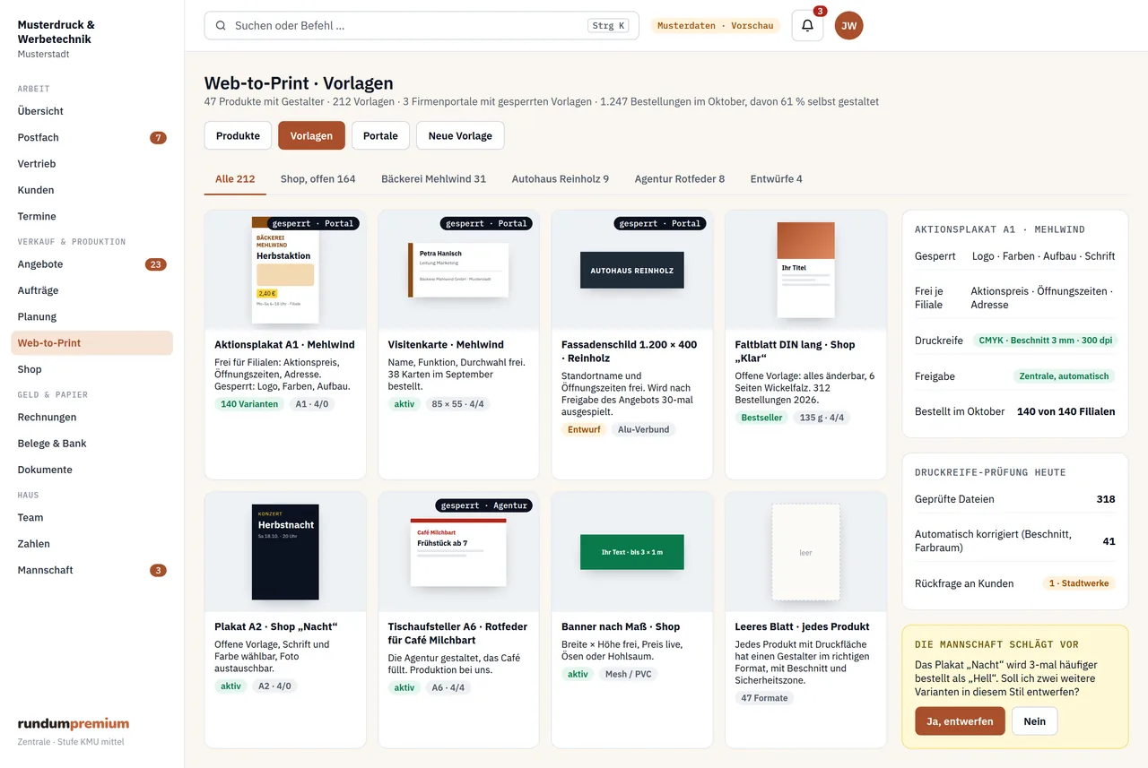This screenshot has height=768, width=1148.
Task: Click the 140 Varianten tag
Action: click(x=249, y=404)
